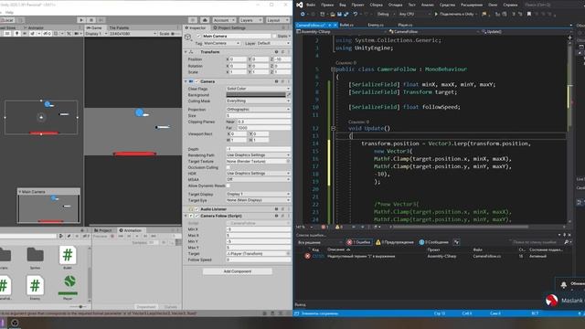The image size is (585, 329).
Task: Select the Enemy script asset
Action: (x=35, y=288)
